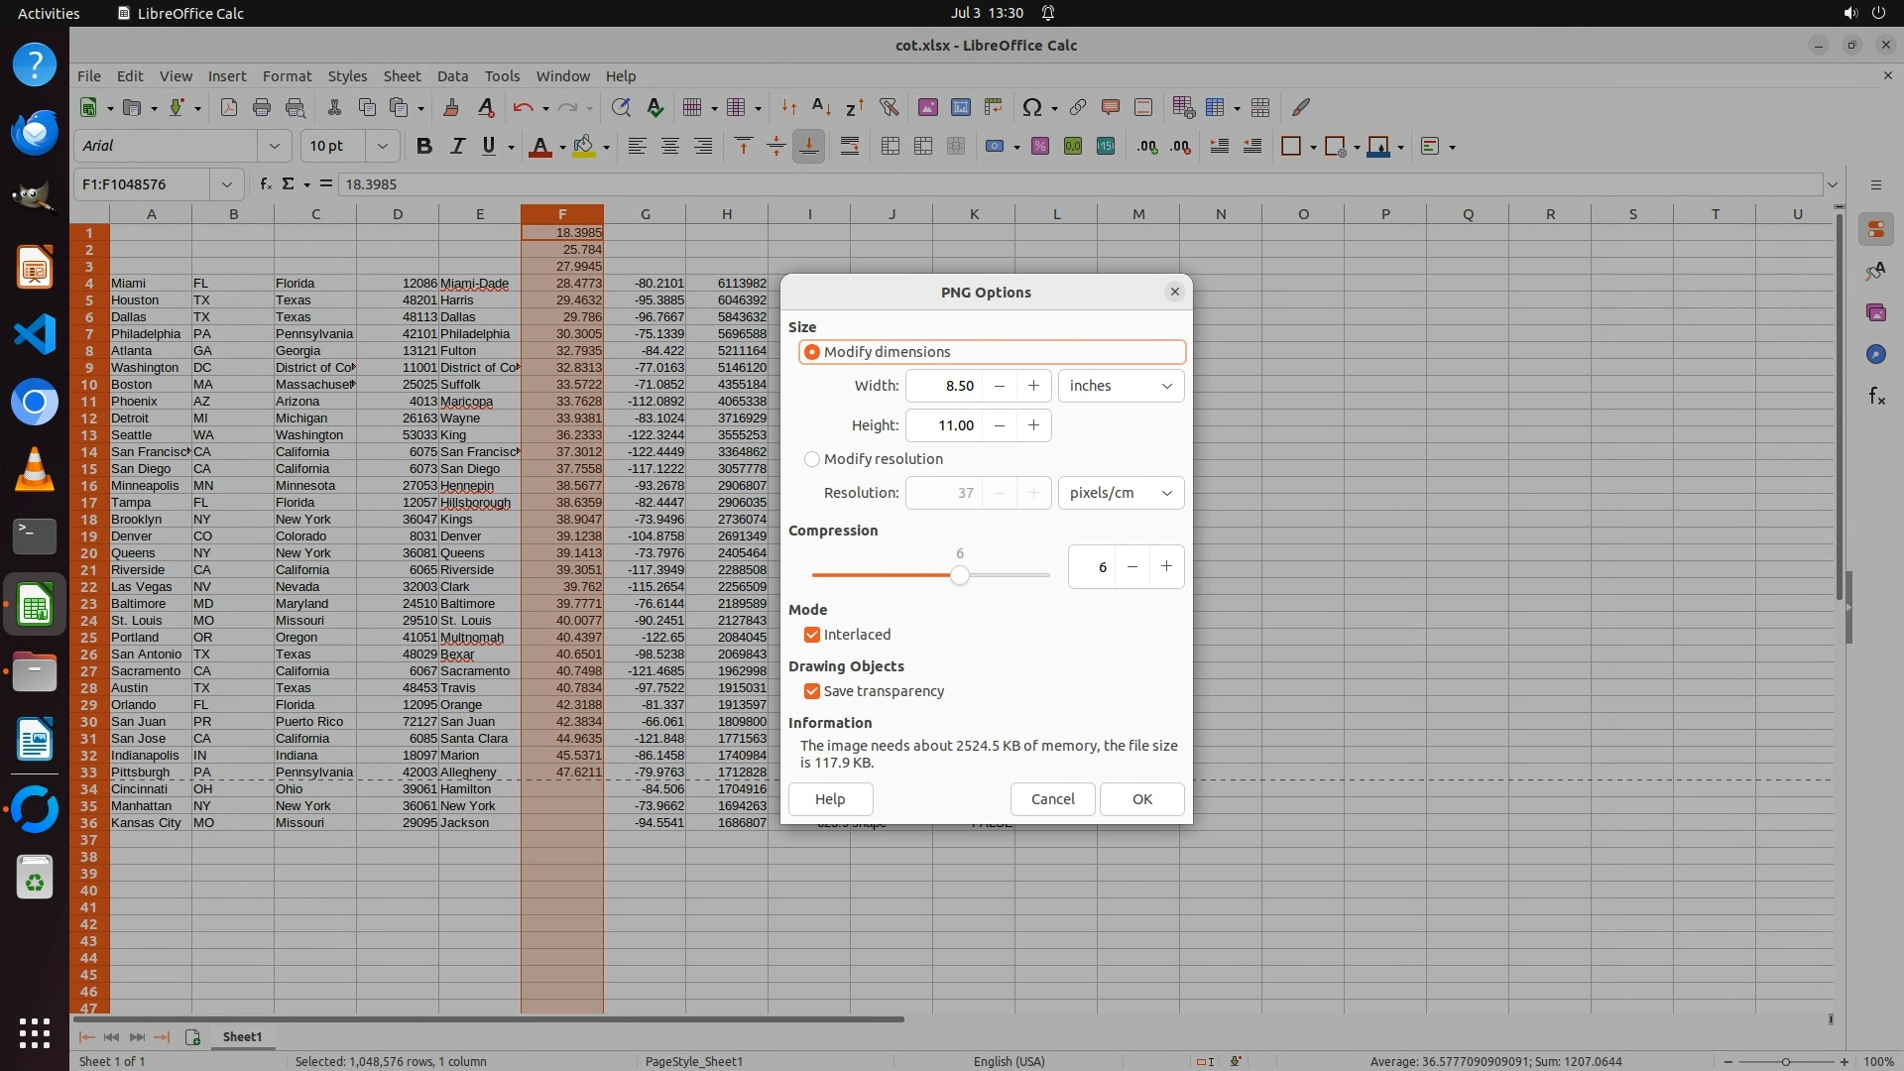Screen dimensions: 1904x1071
Task: Click the Bold formatting icon
Action: tap(424, 146)
